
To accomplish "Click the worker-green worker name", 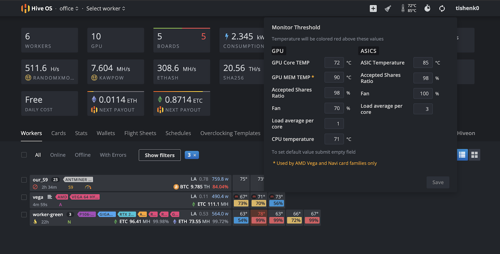I will (x=48, y=214).
